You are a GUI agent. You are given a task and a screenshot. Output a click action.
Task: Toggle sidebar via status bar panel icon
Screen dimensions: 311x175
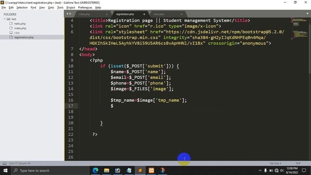point(4,163)
